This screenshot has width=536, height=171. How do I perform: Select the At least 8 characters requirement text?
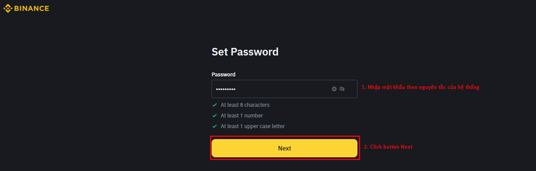(x=245, y=105)
